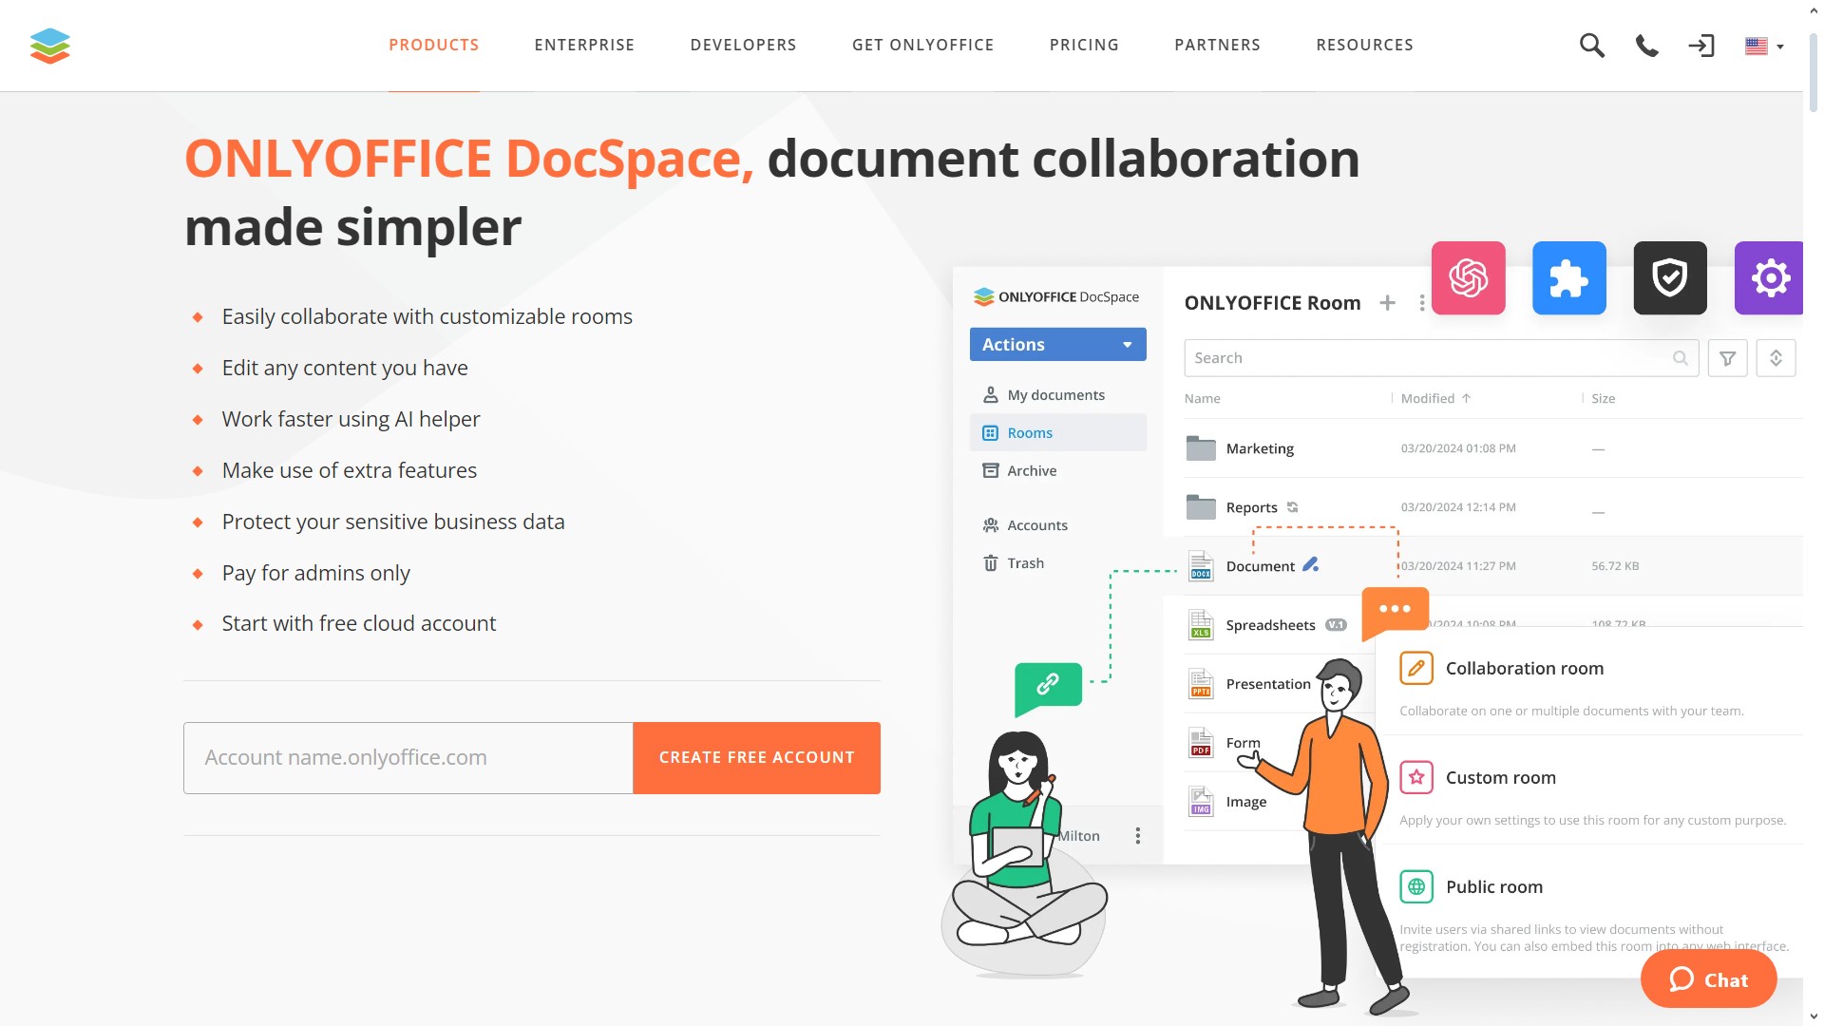The image size is (1824, 1026).
Task: Open the Developers menu item
Action: coord(743,46)
